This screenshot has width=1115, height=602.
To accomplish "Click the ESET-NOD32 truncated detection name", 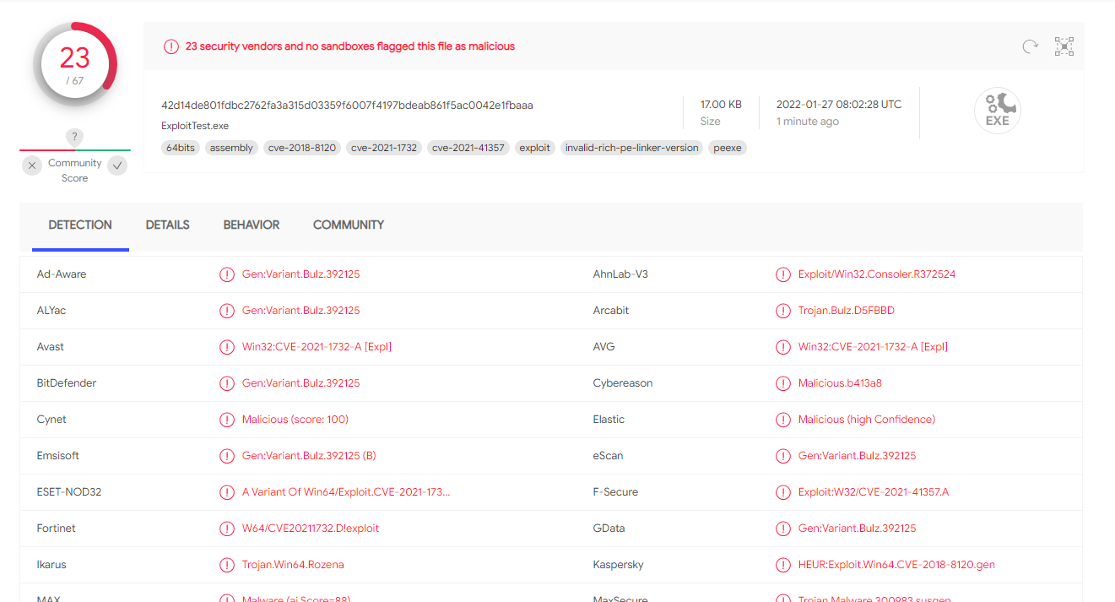I will [x=346, y=492].
